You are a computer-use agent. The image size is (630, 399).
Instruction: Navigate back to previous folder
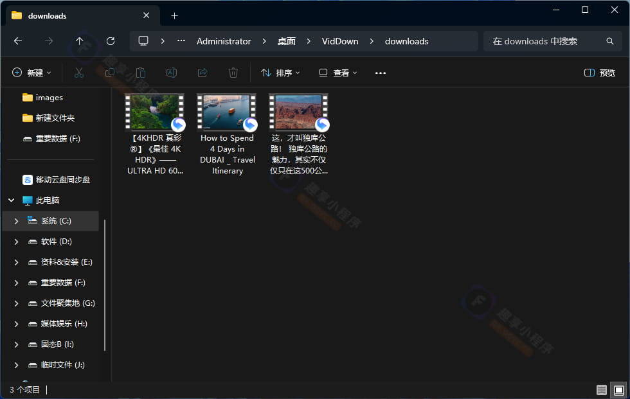coord(18,41)
